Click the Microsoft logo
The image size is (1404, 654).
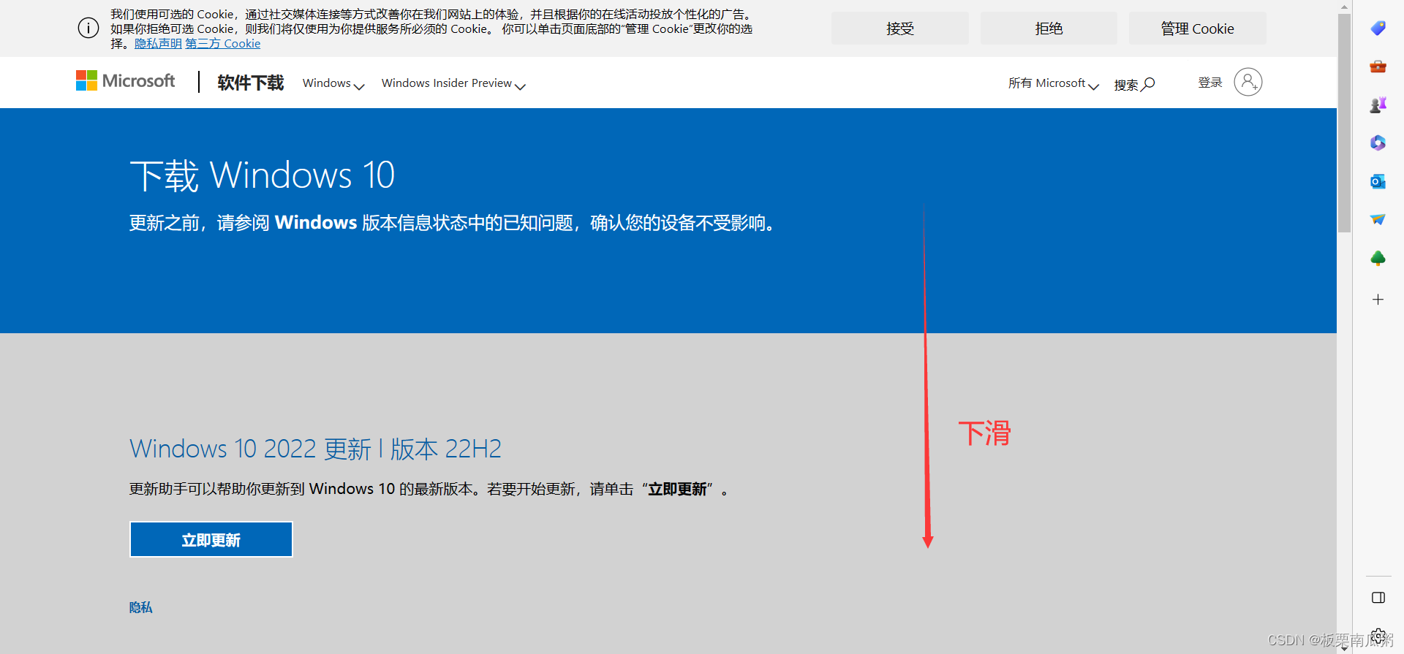[125, 80]
